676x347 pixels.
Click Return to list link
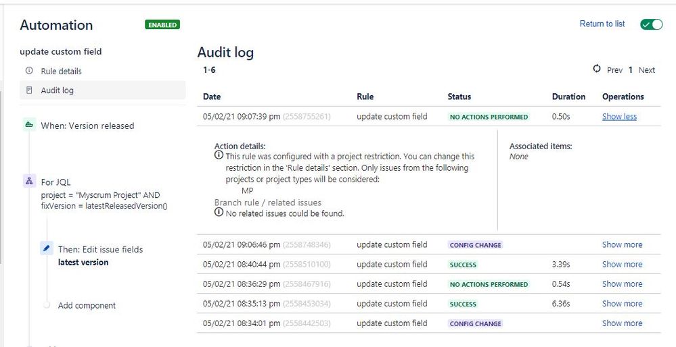602,24
